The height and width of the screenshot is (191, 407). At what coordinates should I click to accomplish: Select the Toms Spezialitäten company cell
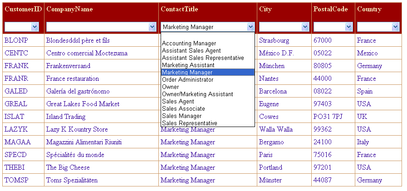click(x=72, y=180)
